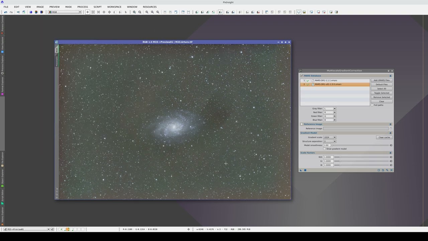
Task: Open the PROCESS menu
Action: [x=83, y=7]
